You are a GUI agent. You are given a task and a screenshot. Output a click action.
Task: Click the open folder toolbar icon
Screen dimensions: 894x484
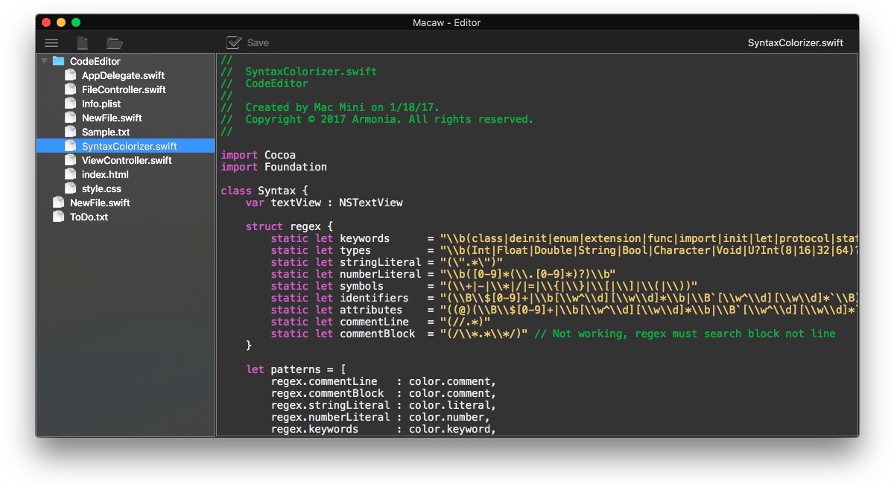pyautogui.click(x=114, y=42)
